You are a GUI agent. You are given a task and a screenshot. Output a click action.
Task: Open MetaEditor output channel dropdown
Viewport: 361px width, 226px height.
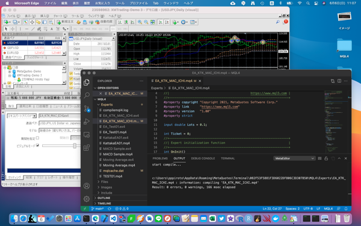click(x=294, y=159)
